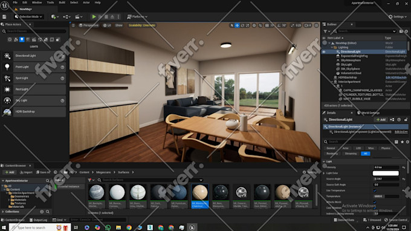Activate the viewport scale tool
The width and height of the screenshot is (411, 231).
[248, 25]
